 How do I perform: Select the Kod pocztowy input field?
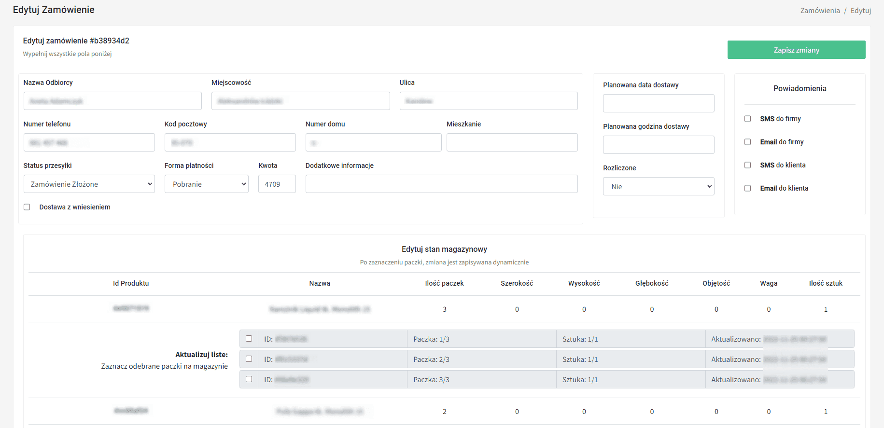point(230,142)
